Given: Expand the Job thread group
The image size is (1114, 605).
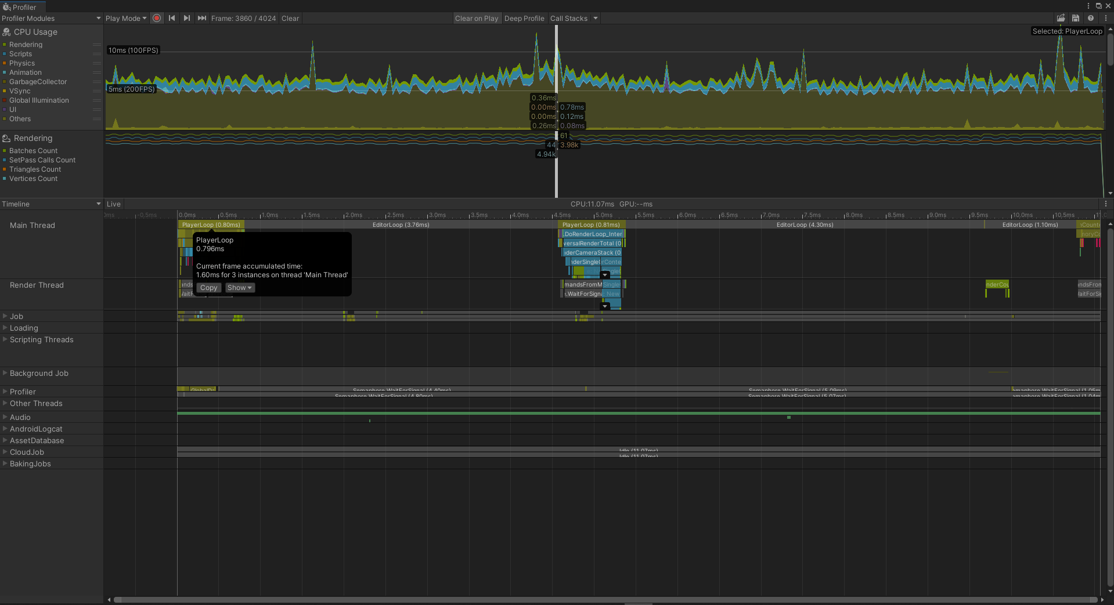Looking at the screenshot, I should pos(5,316).
